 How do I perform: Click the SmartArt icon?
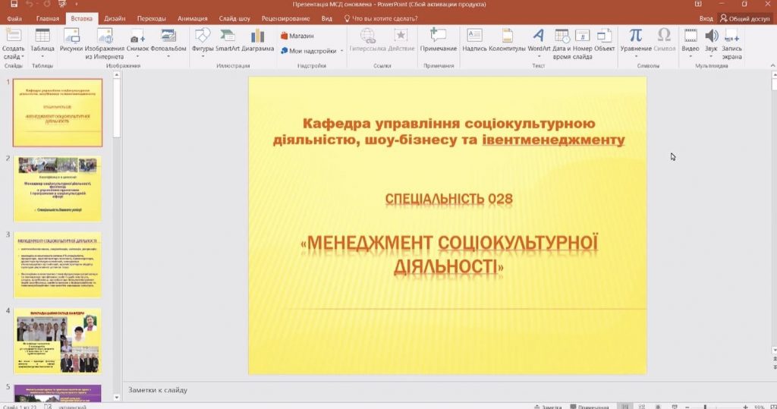(x=227, y=42)
